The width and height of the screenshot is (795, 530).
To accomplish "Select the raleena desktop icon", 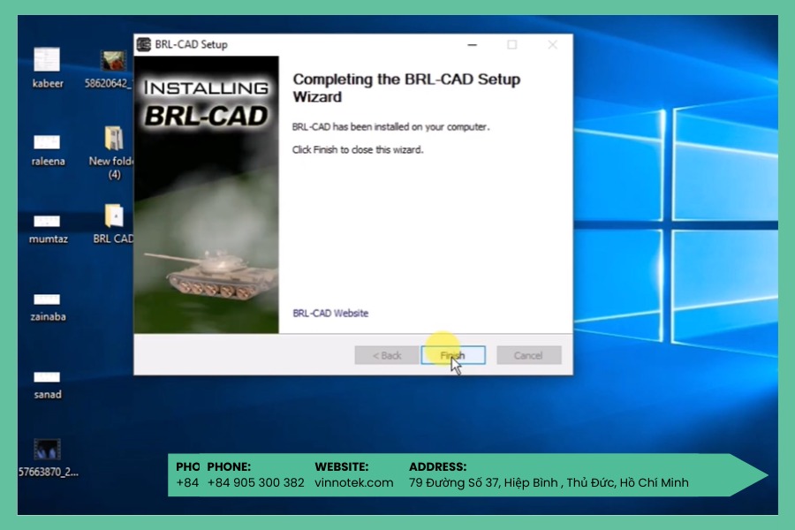I will coord(48,151).
